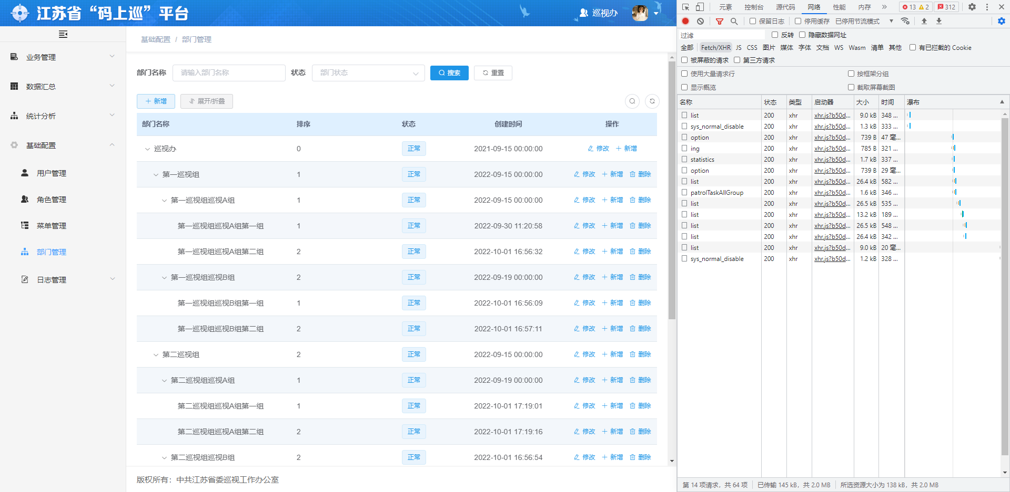Switch to the 控制台 DevTools tab
The width and height of the screenshot is (1010, 492).
point(754,7)
